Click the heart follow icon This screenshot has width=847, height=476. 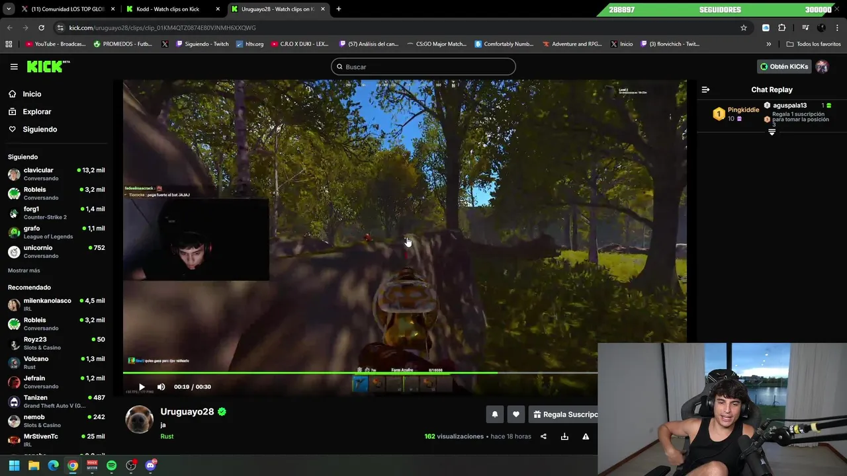pos(516,415)
